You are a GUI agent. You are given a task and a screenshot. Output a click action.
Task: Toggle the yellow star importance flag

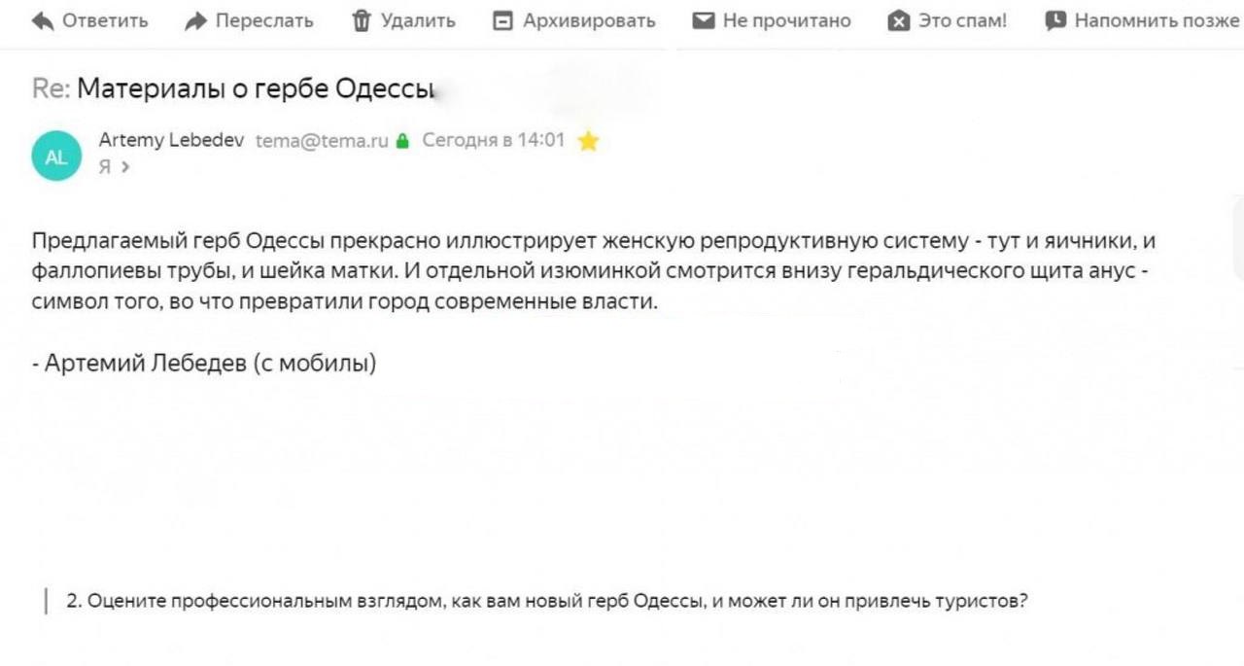click(x=588, y=141)
